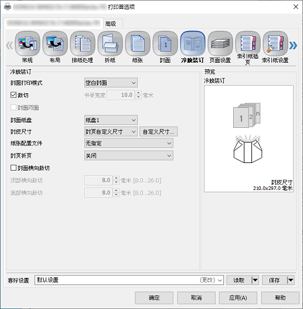Increase 书脊宽度 spine width value
The height and width of the screenshot is (309, 303).
click(x=138, y=93)
